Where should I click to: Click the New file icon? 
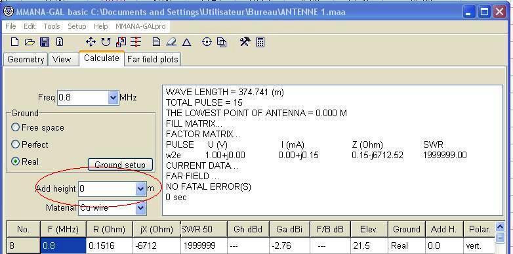tap(14, 42)
